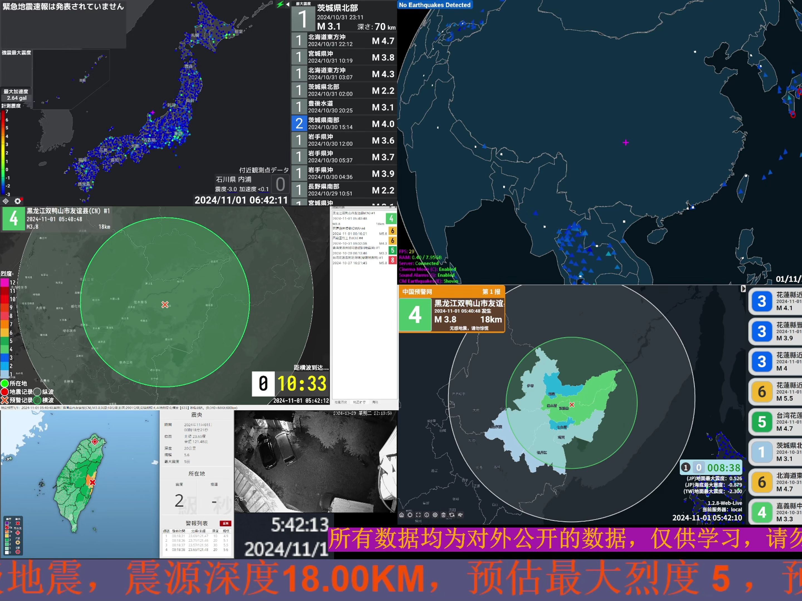The image size is (802, 601).
Task: Select 宮城県沖 M3.8 entry in Japan list
Action: 344,57
